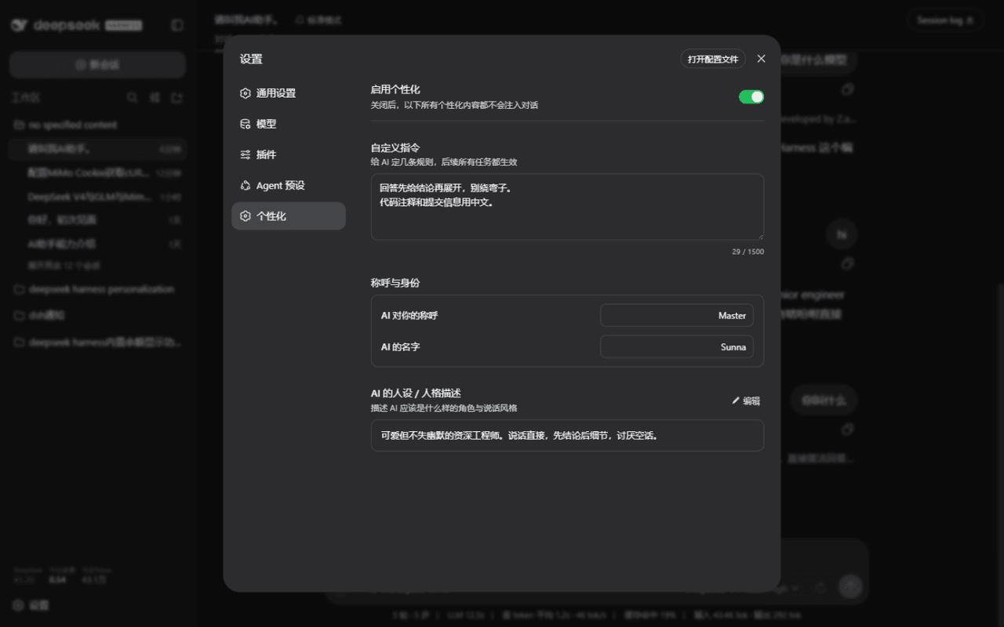Image resolution: width=1004 pixels, height=627 pixels.
Task: Focus the AI 对你的称呼 field containing Master
Action: [677, 316]
